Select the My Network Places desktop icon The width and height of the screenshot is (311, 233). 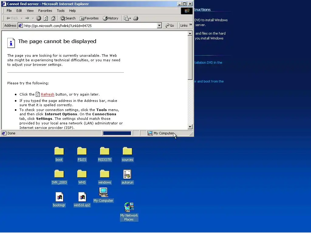point(129,212)
